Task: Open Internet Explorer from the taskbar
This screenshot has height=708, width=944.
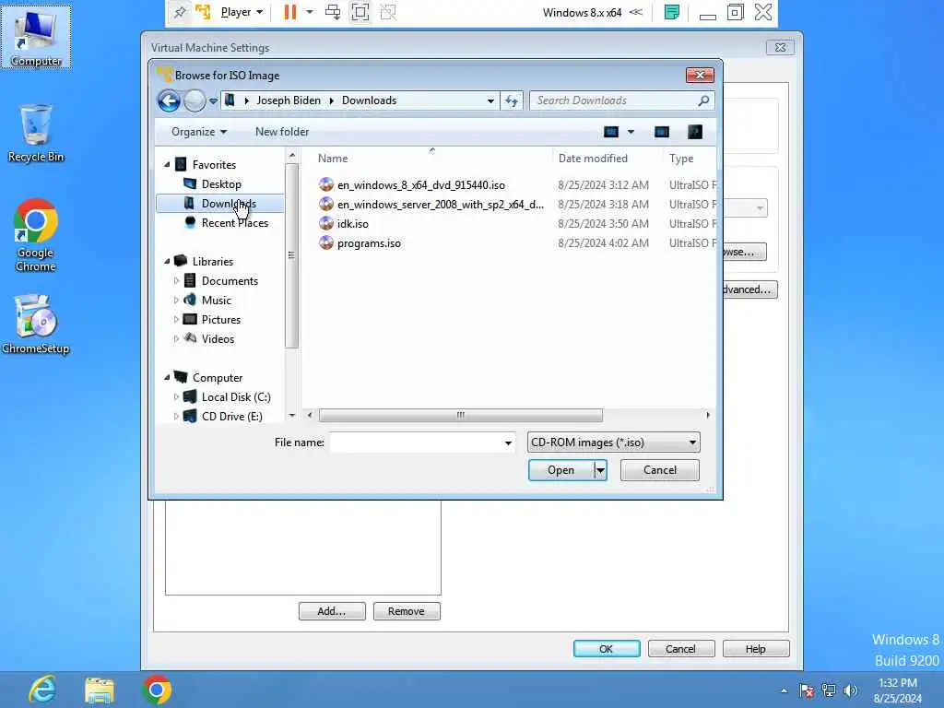Action: [x=42, y=690]
